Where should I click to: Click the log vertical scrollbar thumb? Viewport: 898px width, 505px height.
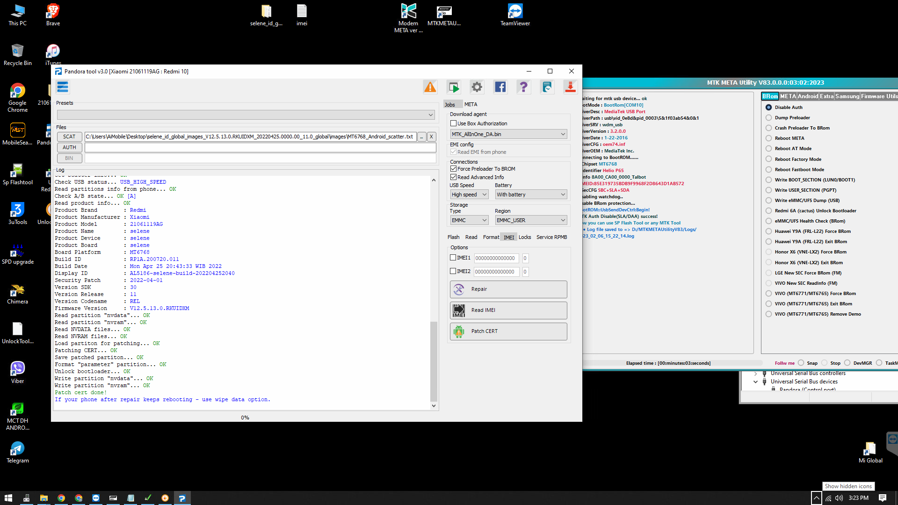(434, 361)
